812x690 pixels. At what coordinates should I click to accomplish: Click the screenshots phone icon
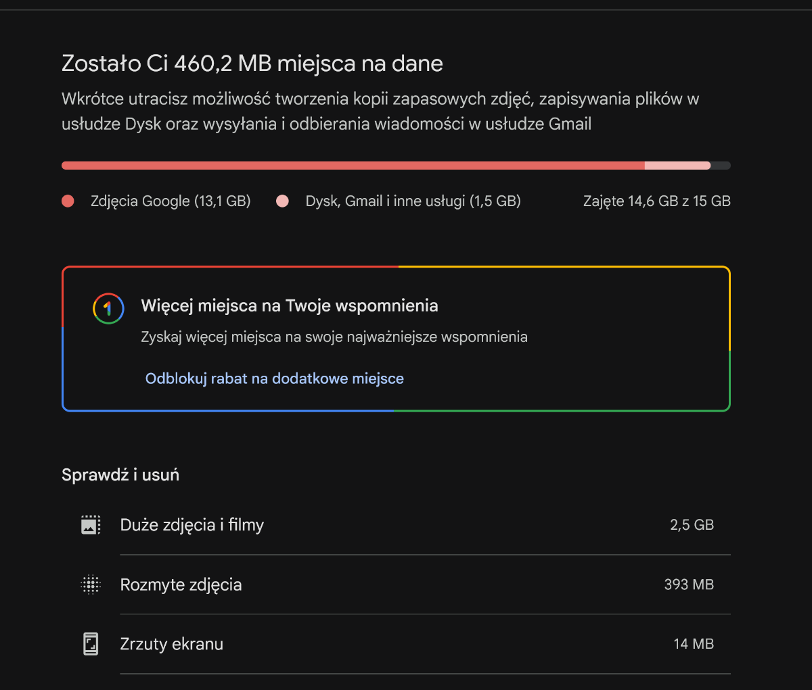click(x=91, y=644)
